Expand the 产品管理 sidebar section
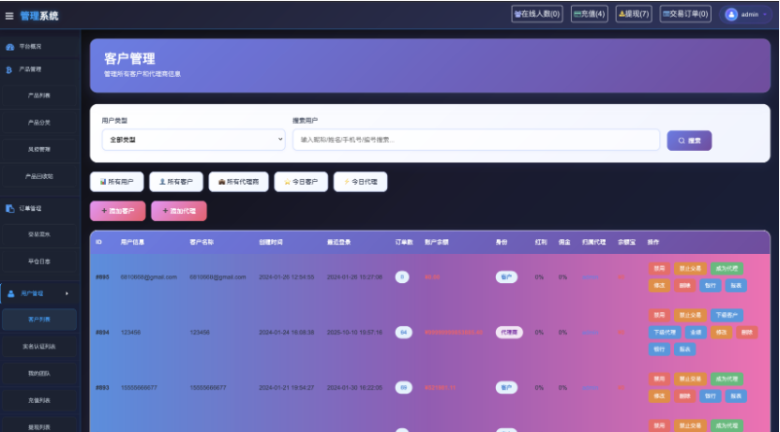Viewport: 780px width, 432px height. coord(39,70)
